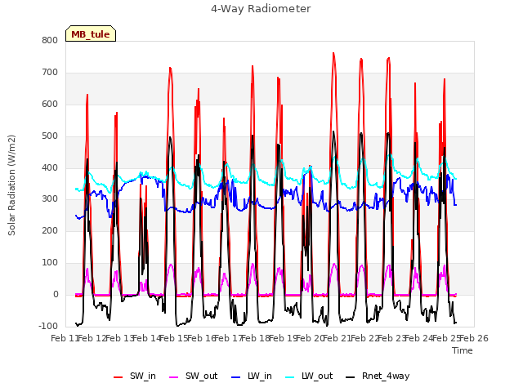Click the Feb 23 x-axis date label

pos(391,338)
